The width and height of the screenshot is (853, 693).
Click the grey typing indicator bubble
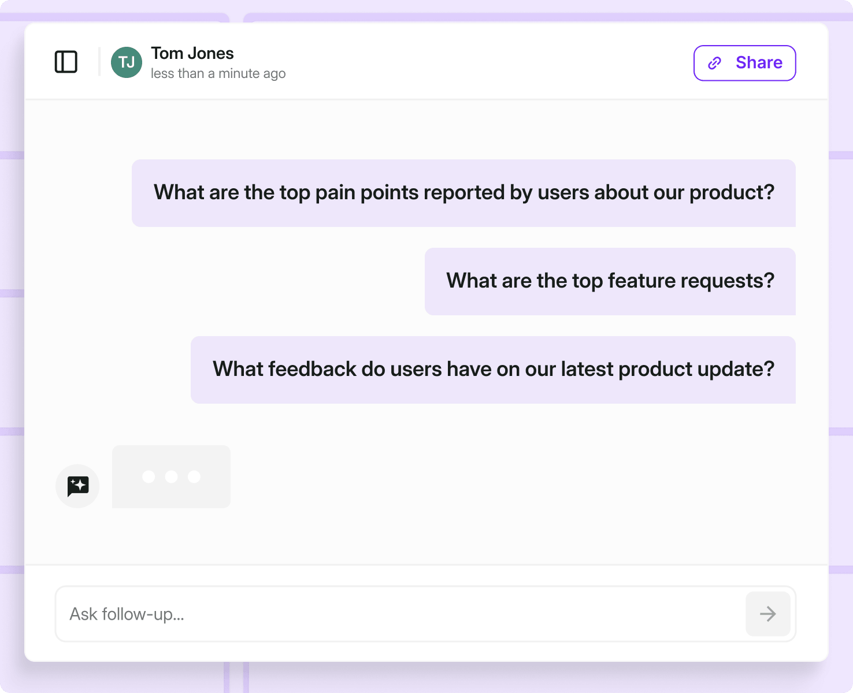(x=171, y=476)
